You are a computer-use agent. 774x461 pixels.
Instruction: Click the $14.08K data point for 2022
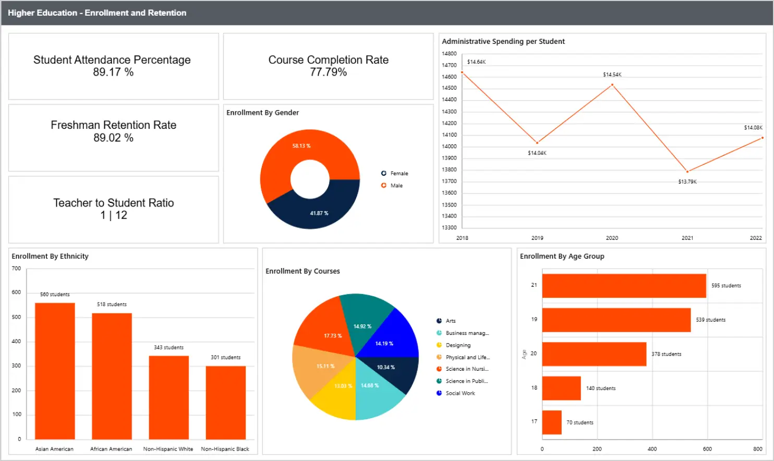(x=763, y=138)
